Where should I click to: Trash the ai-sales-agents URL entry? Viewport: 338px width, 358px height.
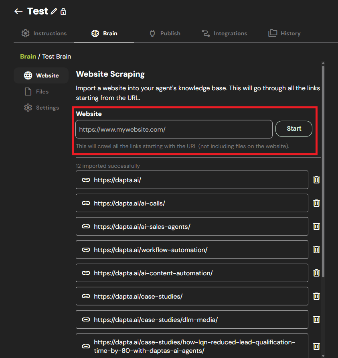316,226
